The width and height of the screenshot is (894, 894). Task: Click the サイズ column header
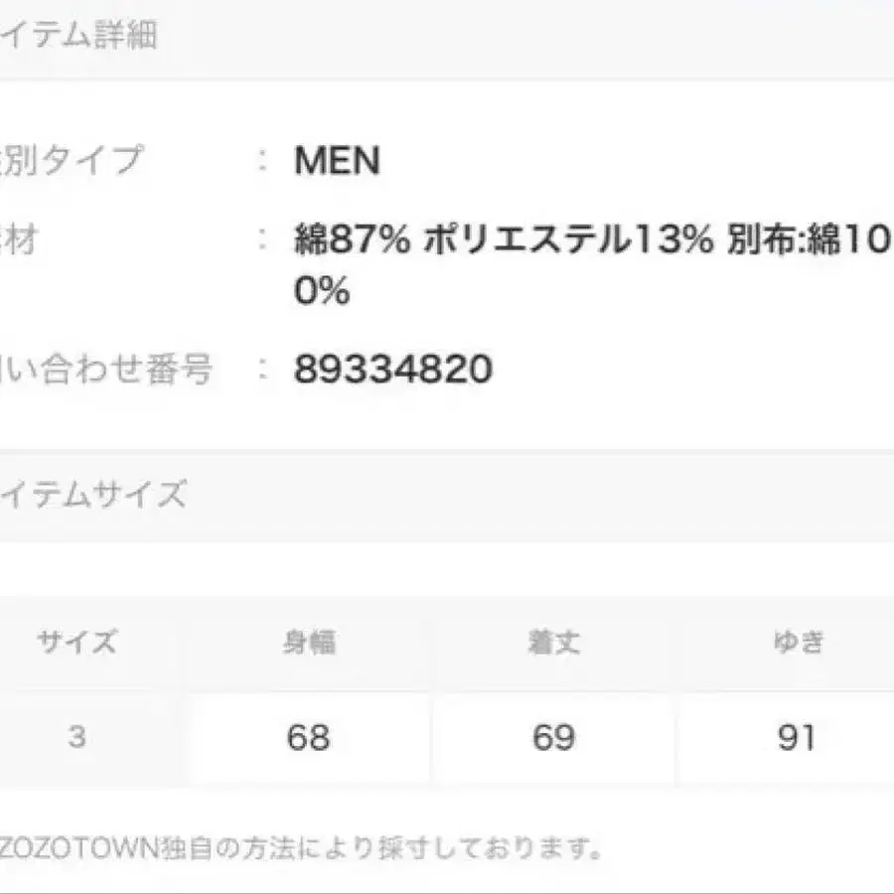click(x=77, y=642)
